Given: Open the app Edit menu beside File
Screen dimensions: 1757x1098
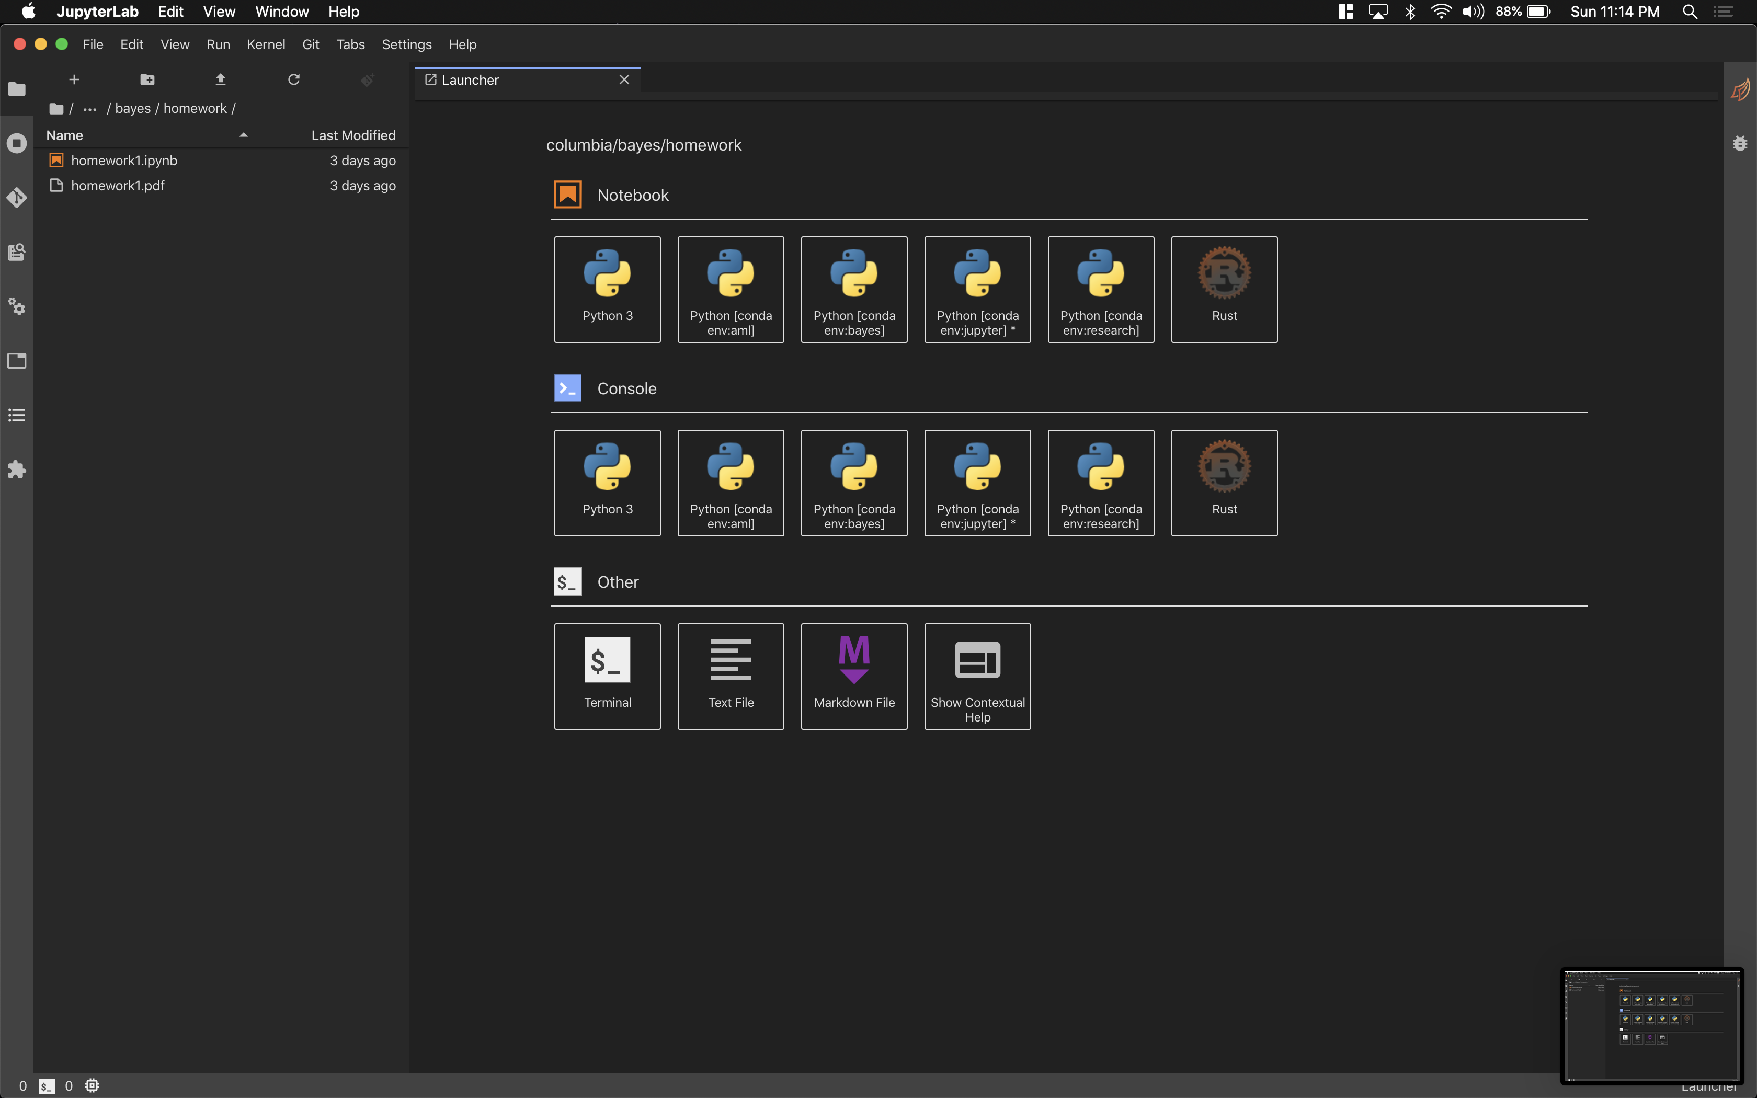Looking at the screenshot, I should coord(131,44).
